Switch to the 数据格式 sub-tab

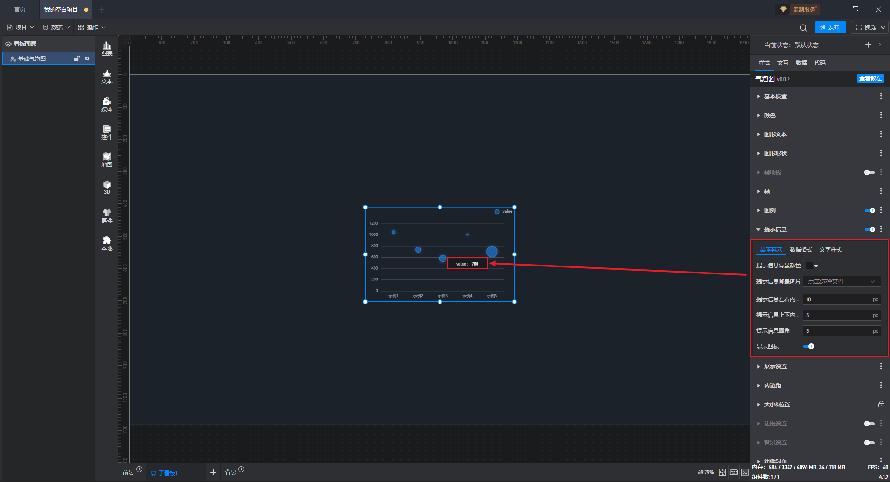pos(801,249)
